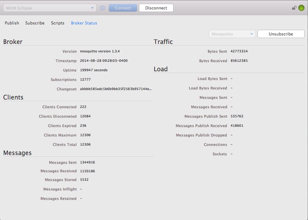Click Clients Maximum value '12306'

click(85, 135)
